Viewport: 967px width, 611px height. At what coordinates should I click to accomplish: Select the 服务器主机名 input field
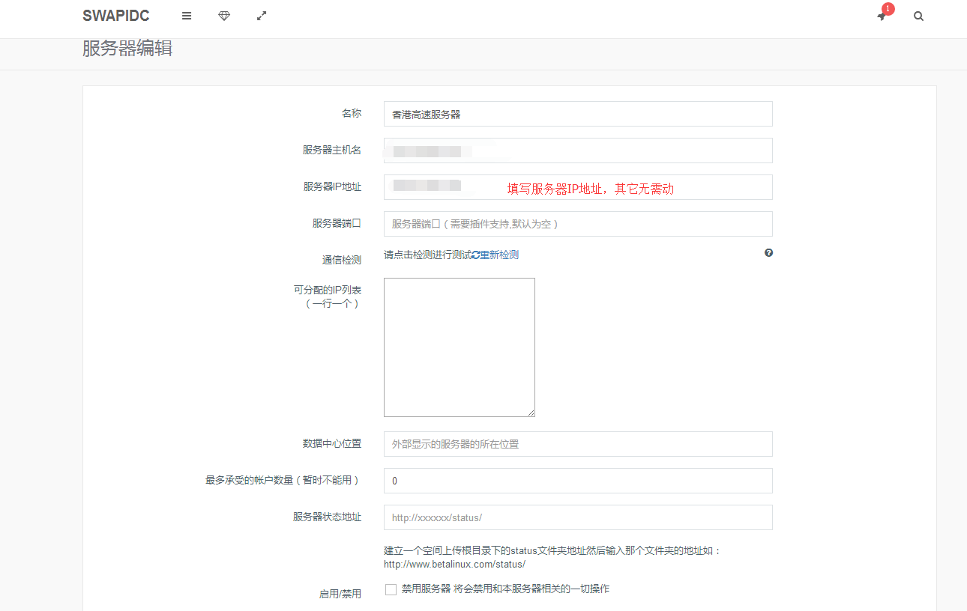(577, 150)
